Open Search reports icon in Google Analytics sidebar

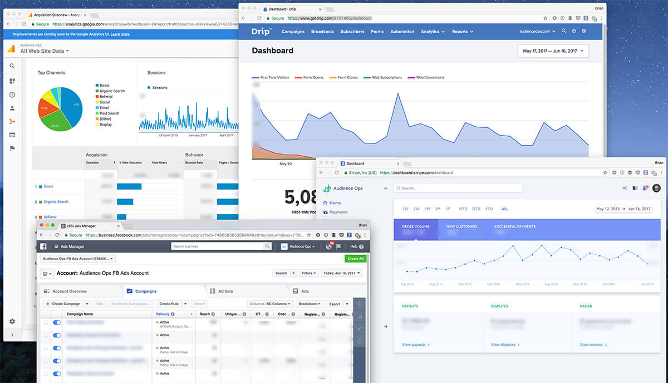tap(12, 66)
